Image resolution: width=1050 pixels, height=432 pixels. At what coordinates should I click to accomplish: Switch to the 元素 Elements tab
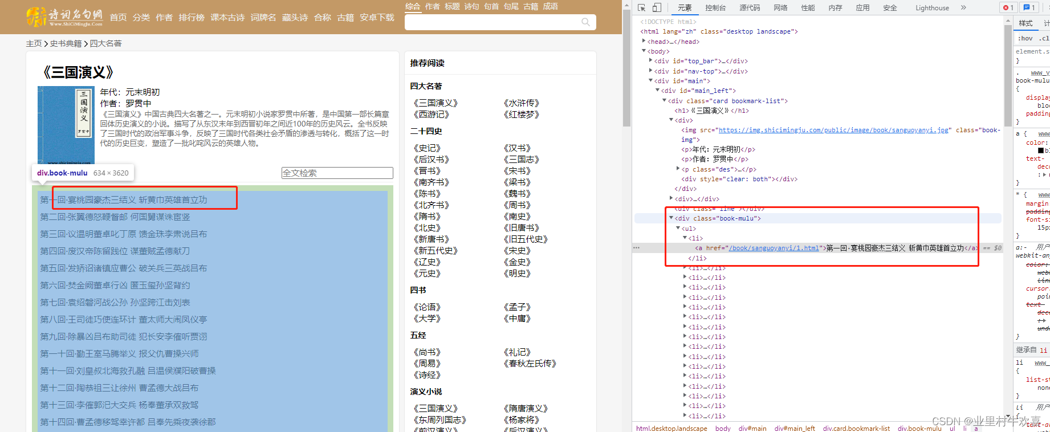tap(685, 7)
